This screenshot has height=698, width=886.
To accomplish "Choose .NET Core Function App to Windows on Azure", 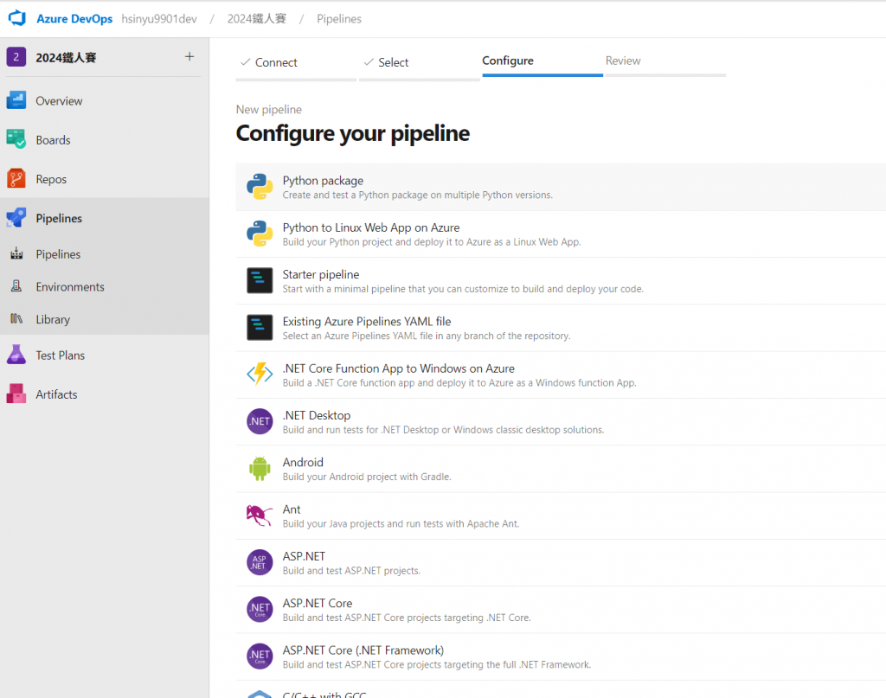I will (561, 375).
